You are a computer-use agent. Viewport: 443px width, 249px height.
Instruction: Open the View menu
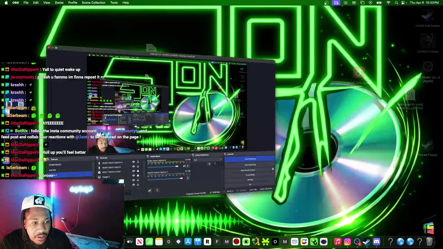pyautogui.click(x=46, y=3)
